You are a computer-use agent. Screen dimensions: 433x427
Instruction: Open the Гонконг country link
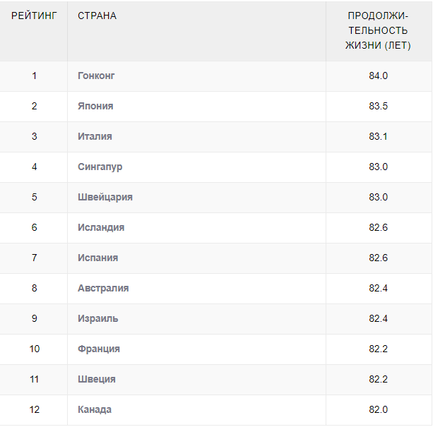(x=96, y=76)
